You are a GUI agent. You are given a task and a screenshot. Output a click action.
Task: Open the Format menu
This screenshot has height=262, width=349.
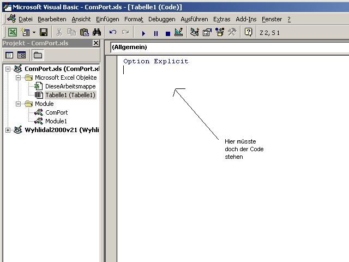(134, 20)
